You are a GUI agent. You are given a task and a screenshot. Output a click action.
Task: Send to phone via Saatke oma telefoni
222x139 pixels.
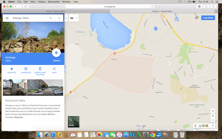coord(40,69)
